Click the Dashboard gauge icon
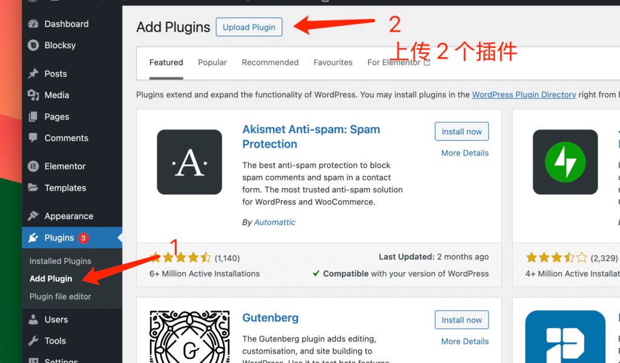The width and height of the screenshot is (620, 363). click(33, 24)
